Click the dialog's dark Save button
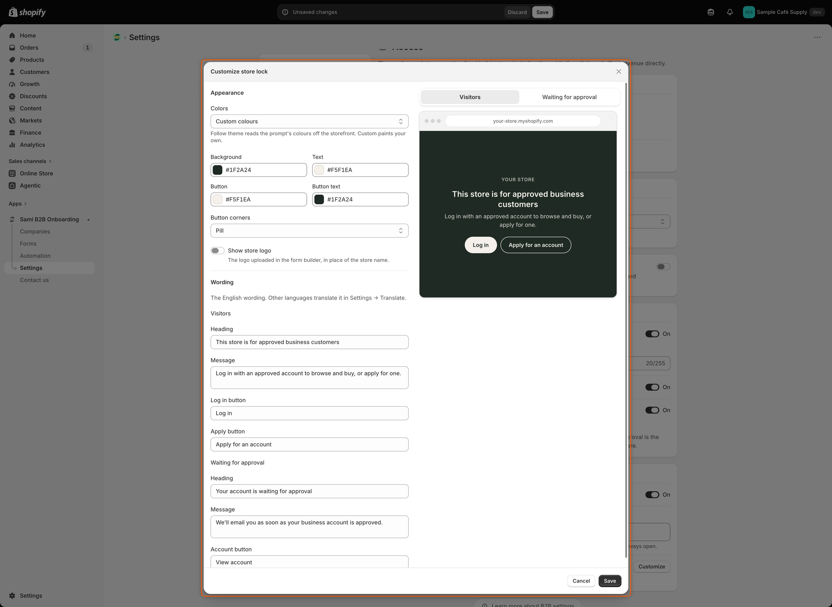The height and width of the screenshot is (607, 832). point(609,581)
